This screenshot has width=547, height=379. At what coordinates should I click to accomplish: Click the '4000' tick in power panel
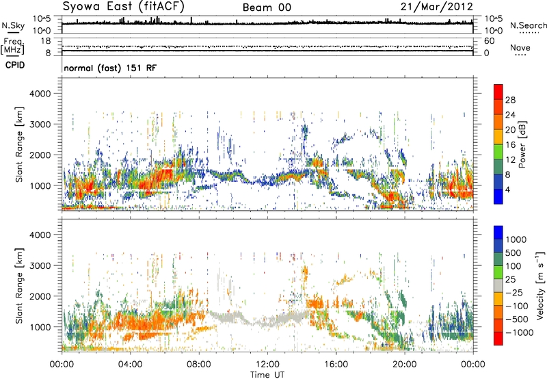(x=40, y=94)
